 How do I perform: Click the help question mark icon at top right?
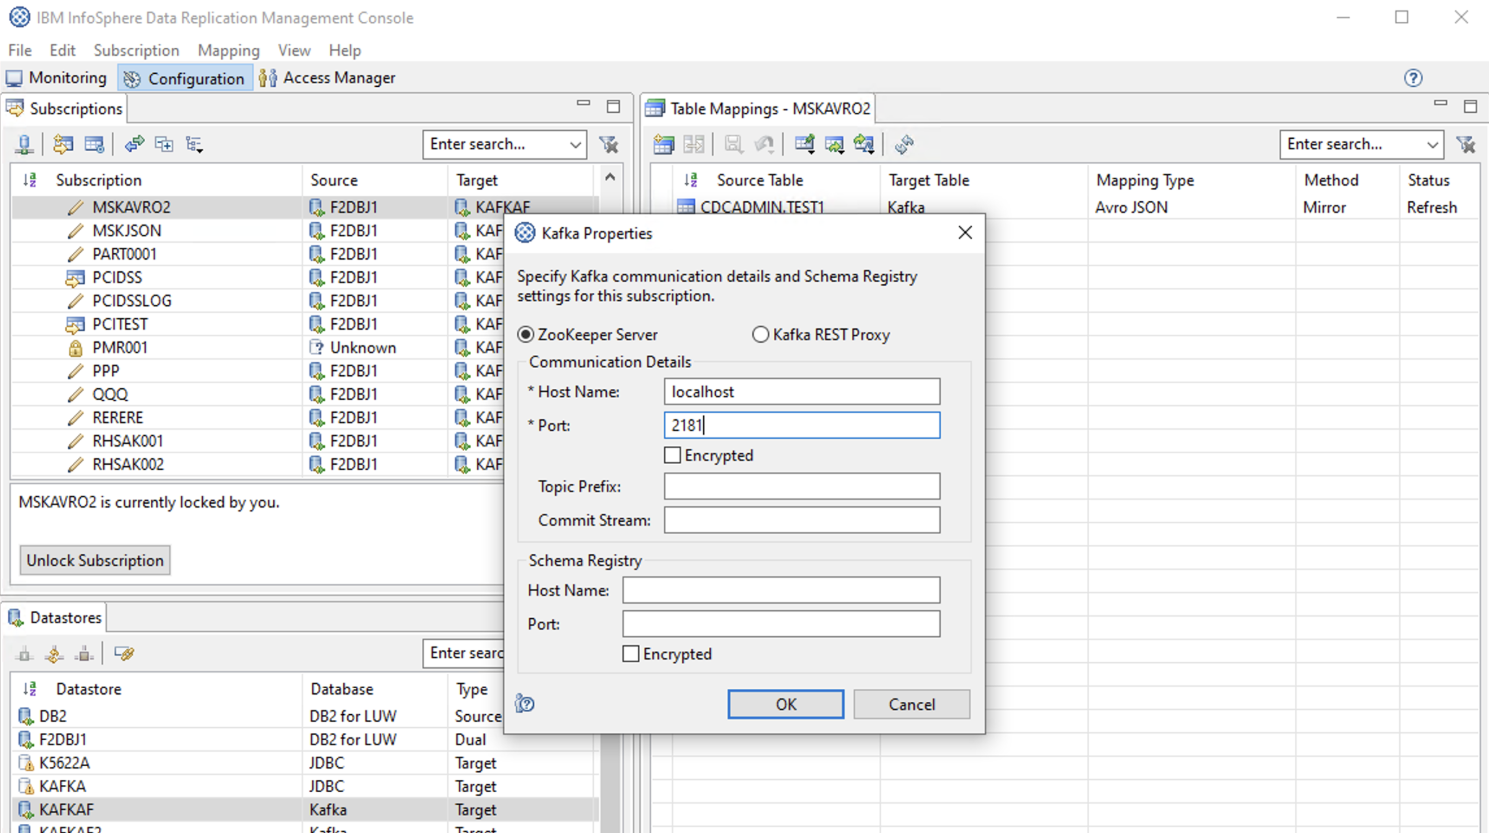[1413, 77]
